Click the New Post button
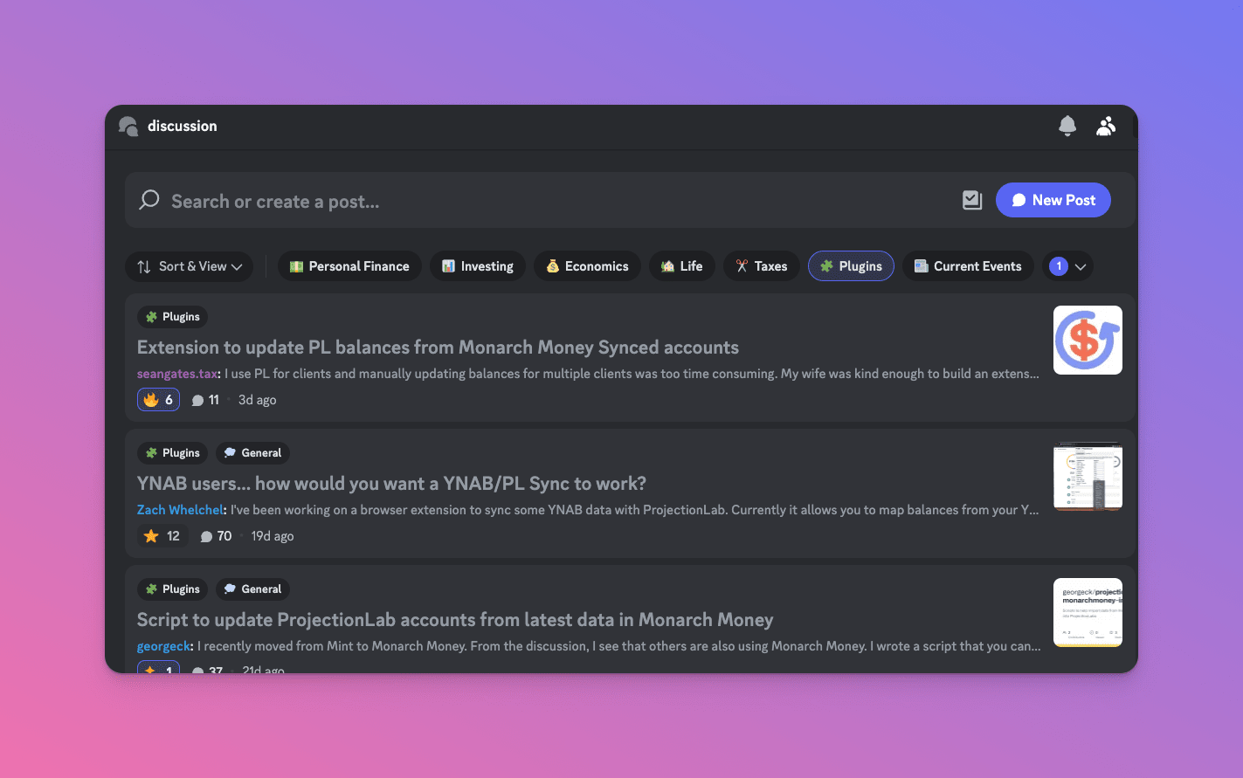 coord(1053,200)
